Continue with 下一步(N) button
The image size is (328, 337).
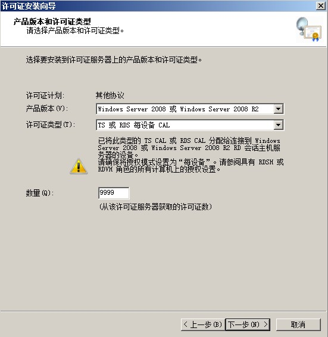pos(248,324)
